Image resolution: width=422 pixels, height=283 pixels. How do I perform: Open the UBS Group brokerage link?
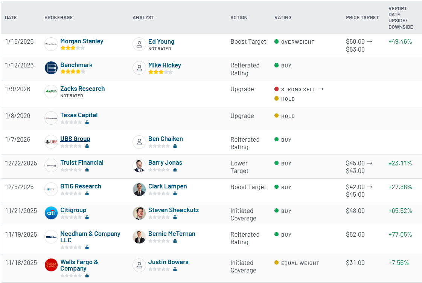point(75,139)
